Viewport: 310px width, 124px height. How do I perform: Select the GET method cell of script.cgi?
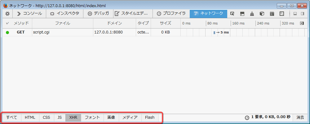coord(21,32)
